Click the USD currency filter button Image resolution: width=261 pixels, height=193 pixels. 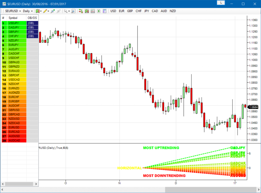113,11
